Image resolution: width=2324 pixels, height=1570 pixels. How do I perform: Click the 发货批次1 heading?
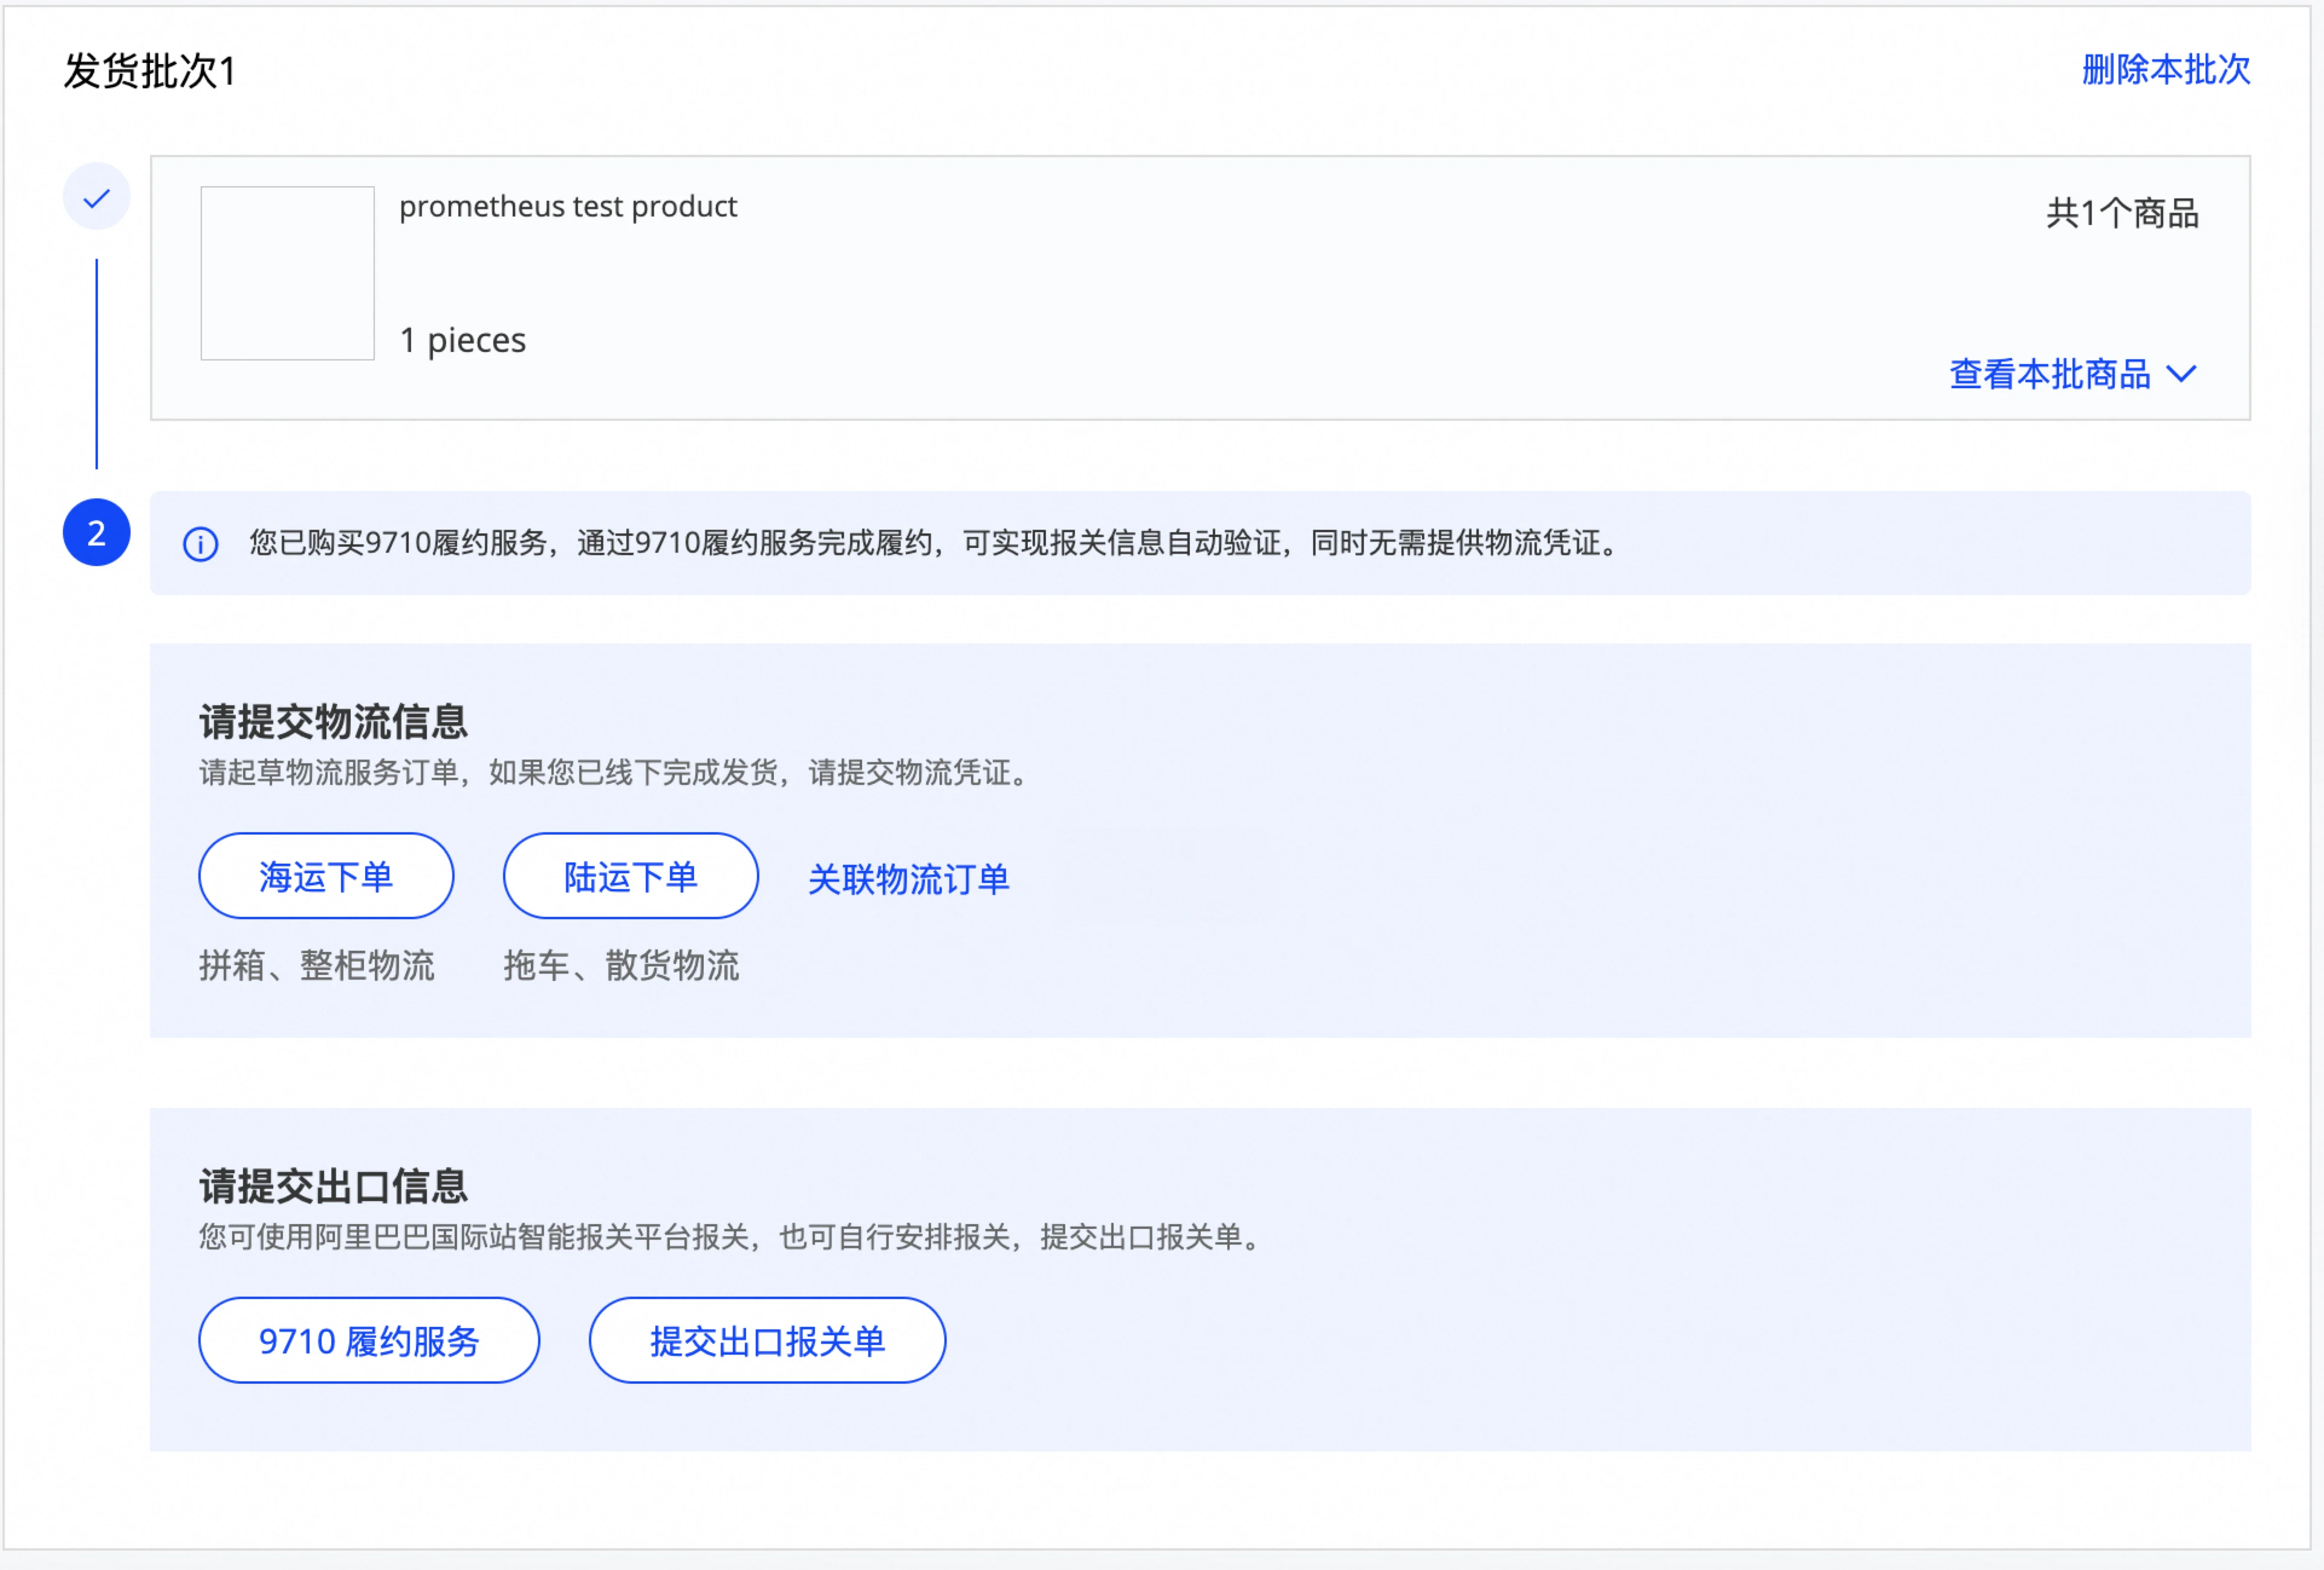tap(150, 71)
